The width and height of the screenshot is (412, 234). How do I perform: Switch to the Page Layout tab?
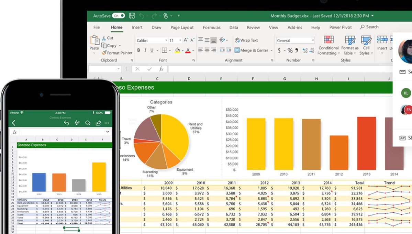(182, 27)
